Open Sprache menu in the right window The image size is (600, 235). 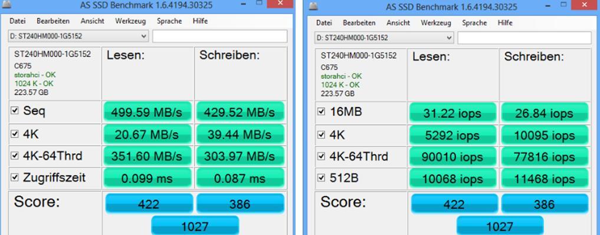474,22
